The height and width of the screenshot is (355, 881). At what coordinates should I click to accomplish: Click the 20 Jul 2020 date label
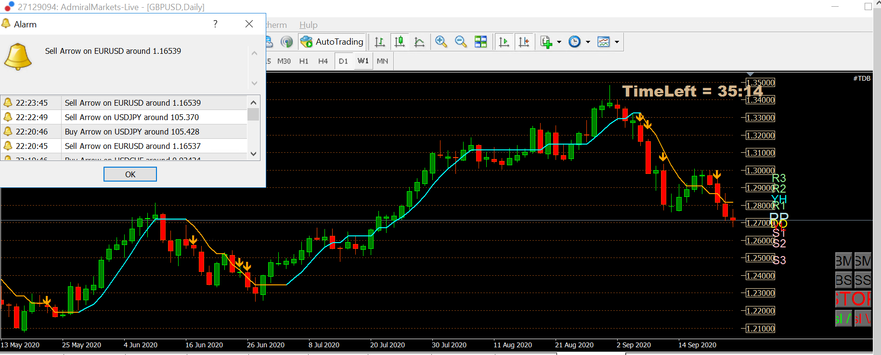[x=388, y=345]
